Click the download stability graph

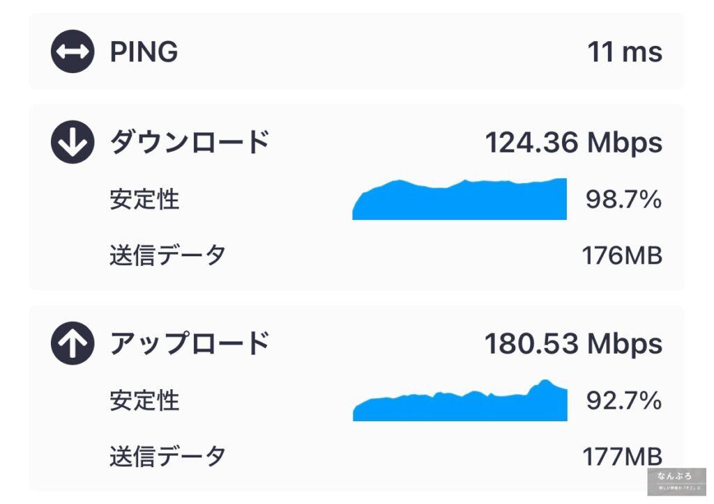pyautogui.click(x=459, y=199)
